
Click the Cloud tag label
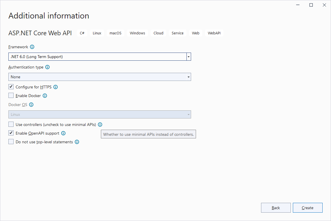[158, 33]
